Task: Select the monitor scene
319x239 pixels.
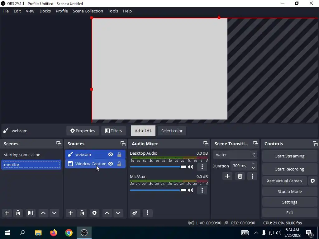Action: coord(31,165)
